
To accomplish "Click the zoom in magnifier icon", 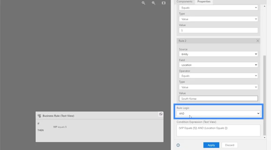I will point(153,3).
